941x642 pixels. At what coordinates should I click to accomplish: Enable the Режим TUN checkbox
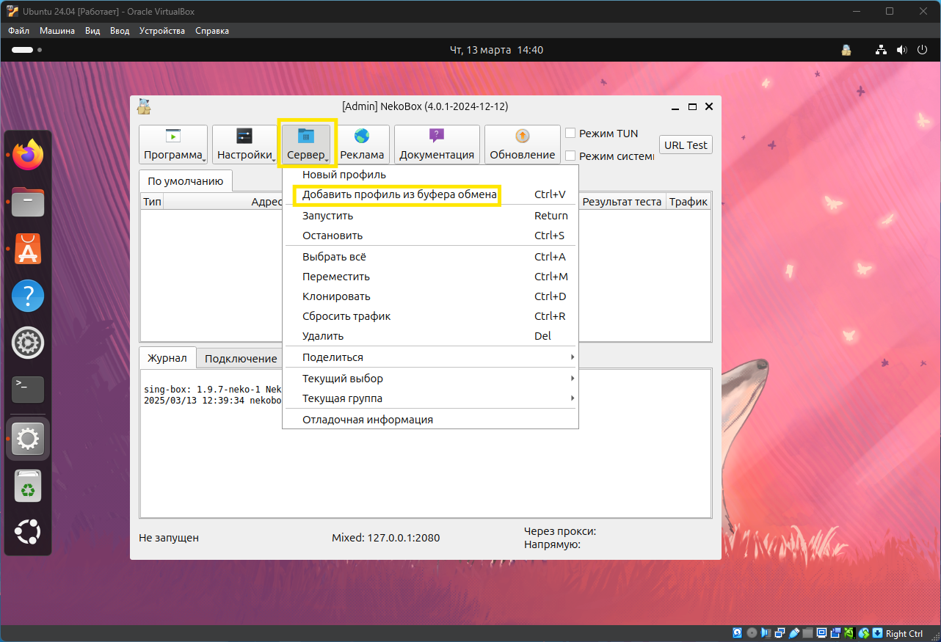(x=570, y=134)
